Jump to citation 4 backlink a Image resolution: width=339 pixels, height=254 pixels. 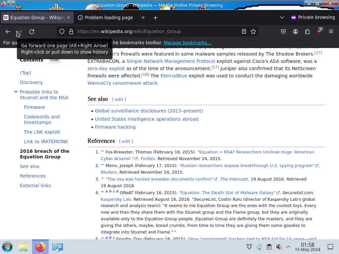[107, 191]
